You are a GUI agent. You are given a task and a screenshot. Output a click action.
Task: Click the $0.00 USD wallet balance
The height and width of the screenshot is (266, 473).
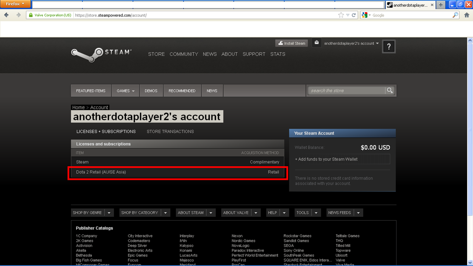[375, 147]
